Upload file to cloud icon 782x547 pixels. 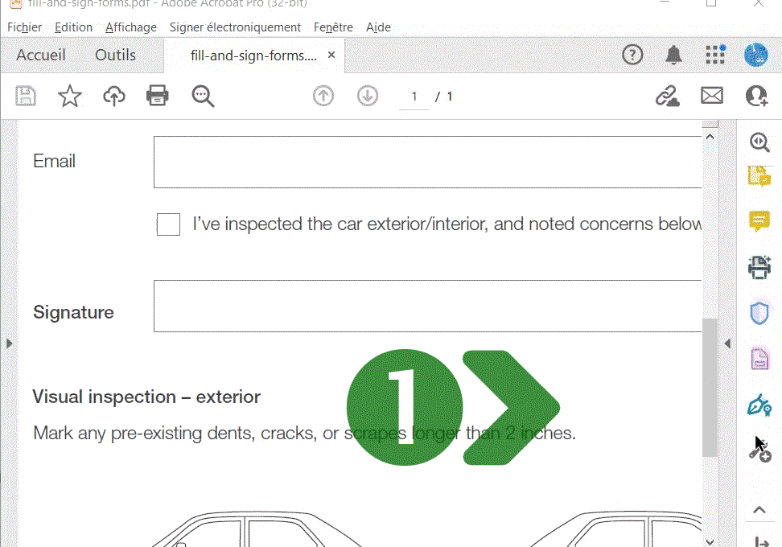(x=113, y=96)
